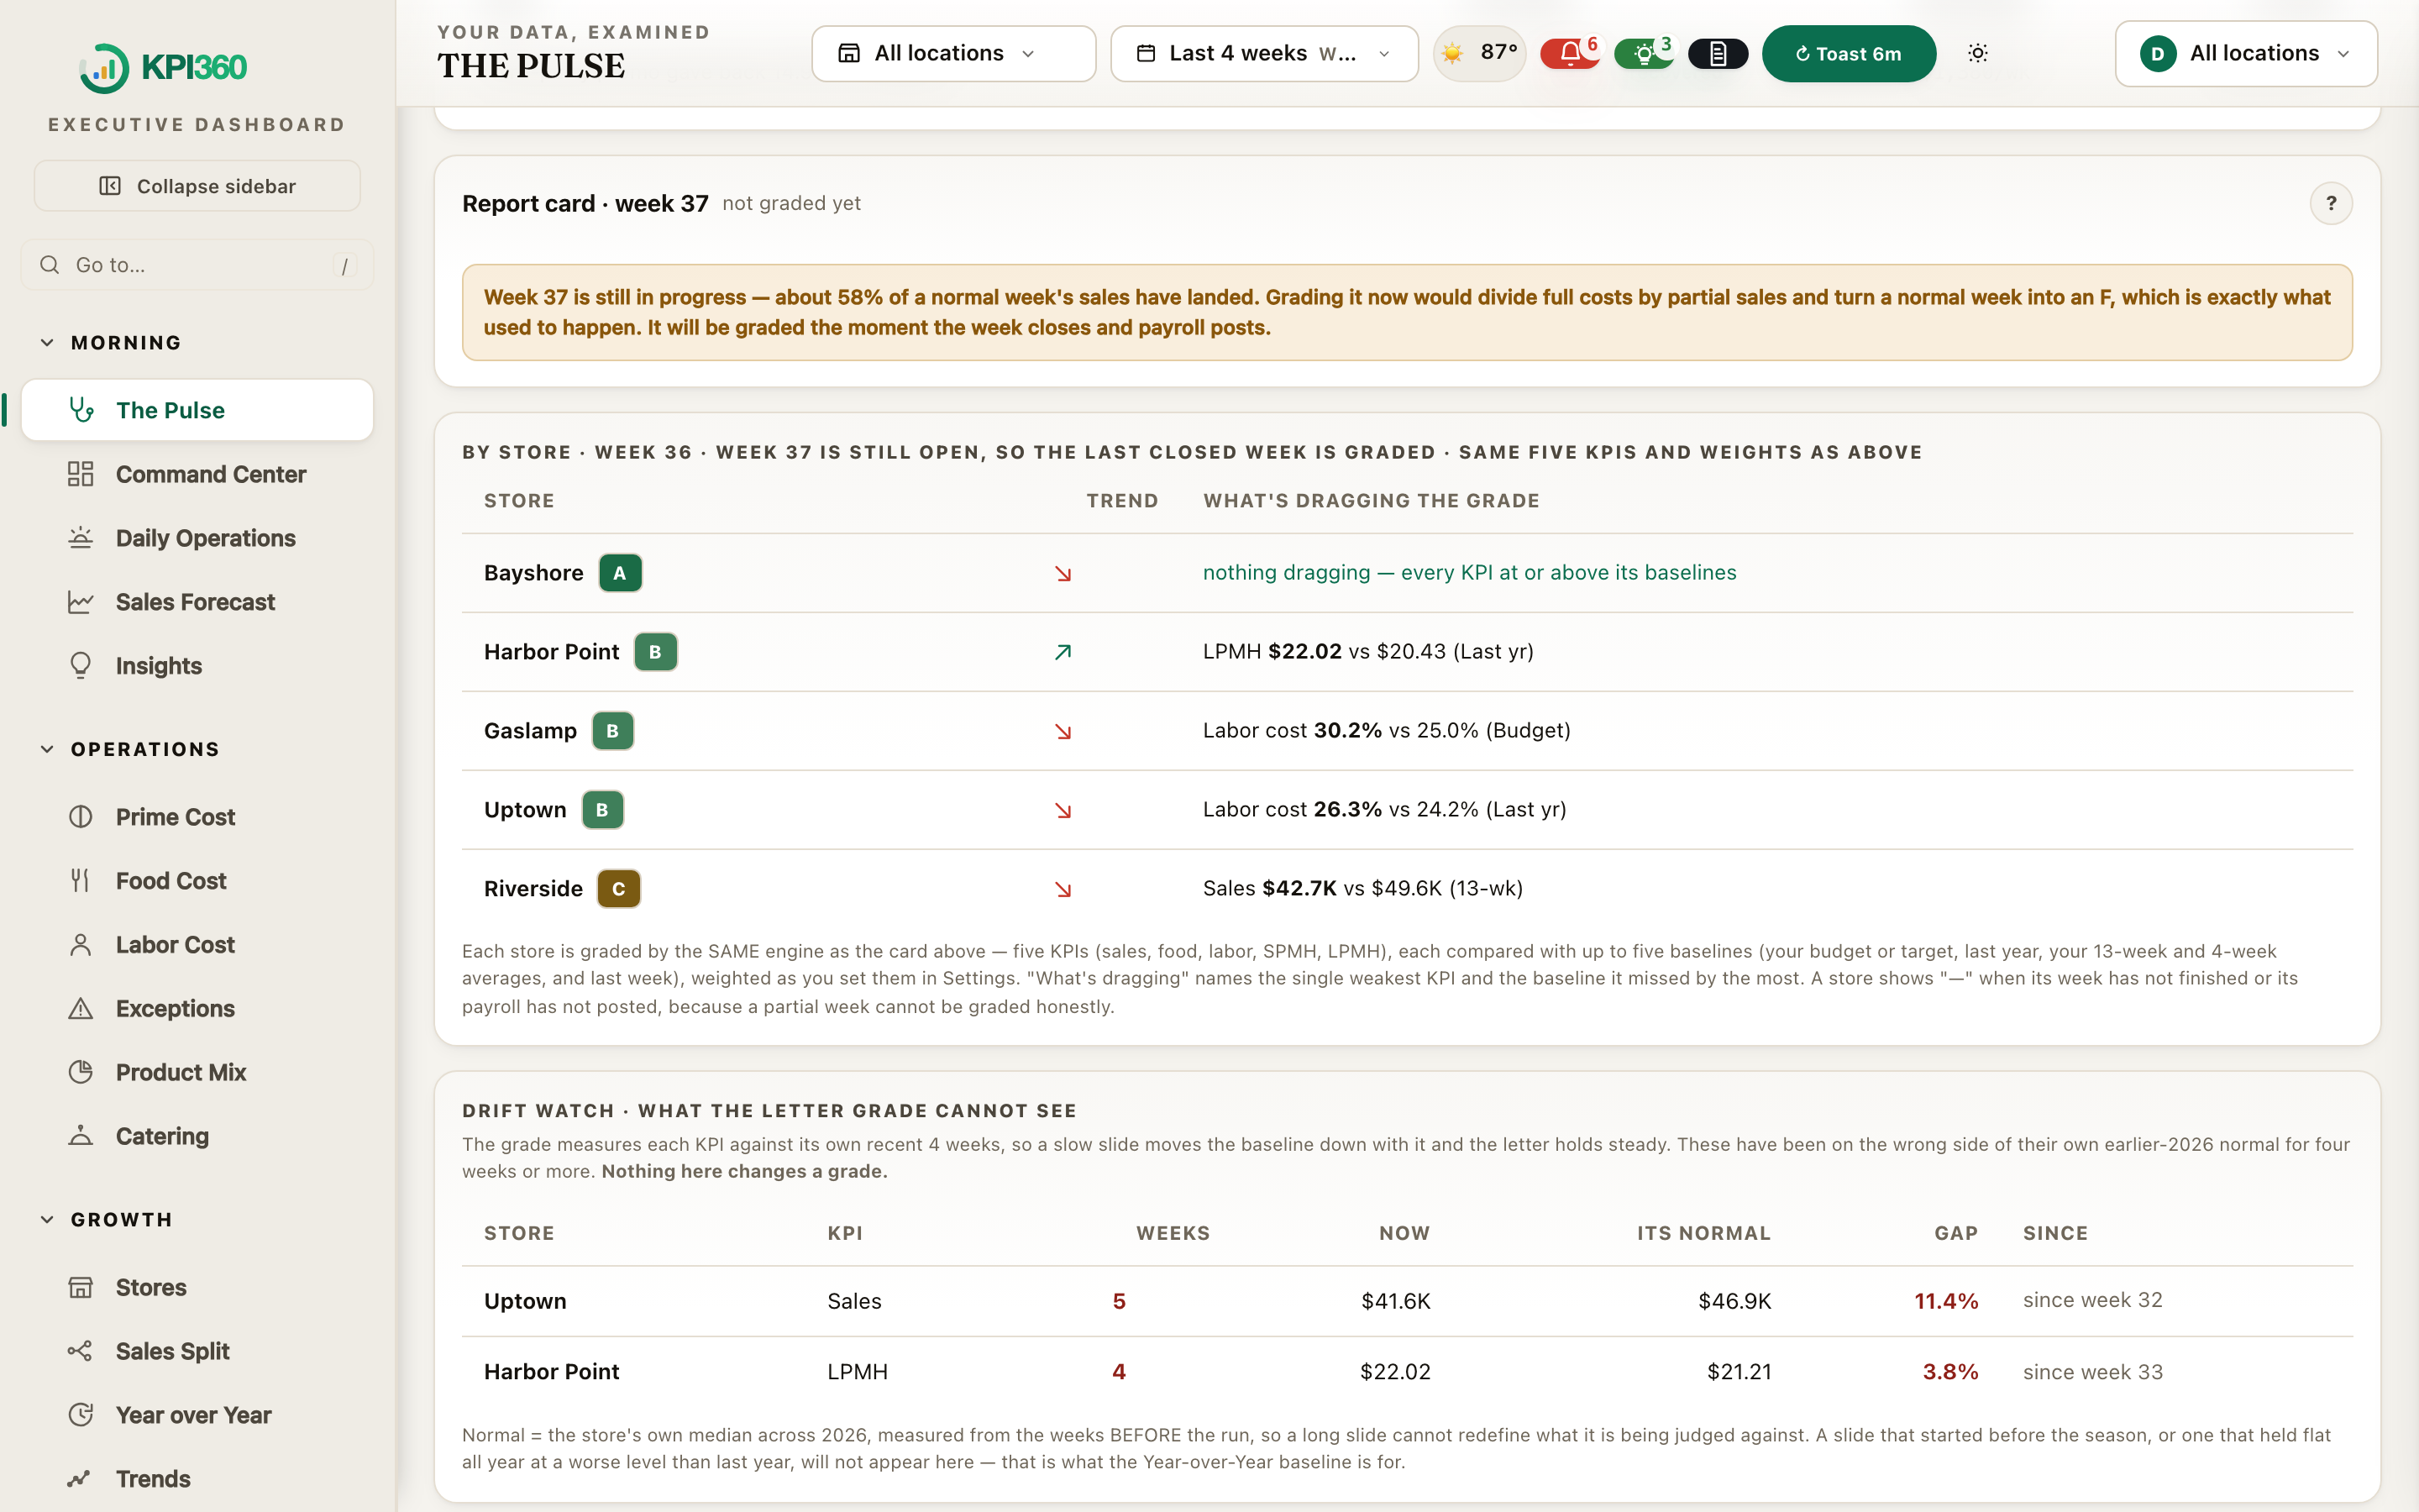Open the user account All locations dropdown
Viewport: 2419px width, 1512px height.
pyautogui.click(x=2246, y=53)
